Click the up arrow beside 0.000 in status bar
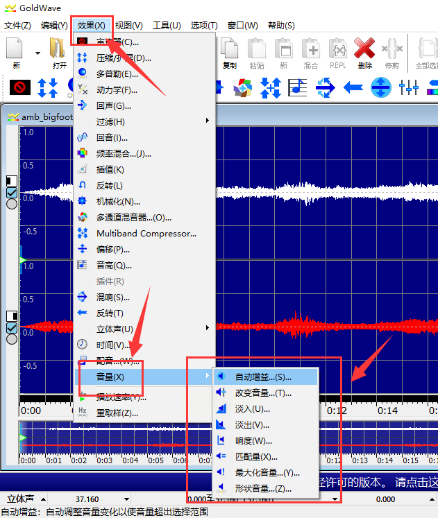 point(432,499)
